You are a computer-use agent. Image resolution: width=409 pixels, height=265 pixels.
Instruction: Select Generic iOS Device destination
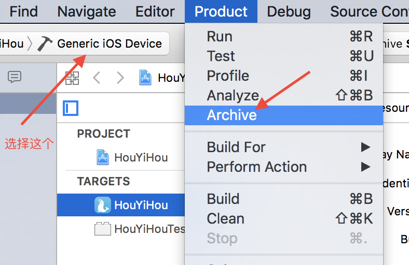[x=110, y=44]
